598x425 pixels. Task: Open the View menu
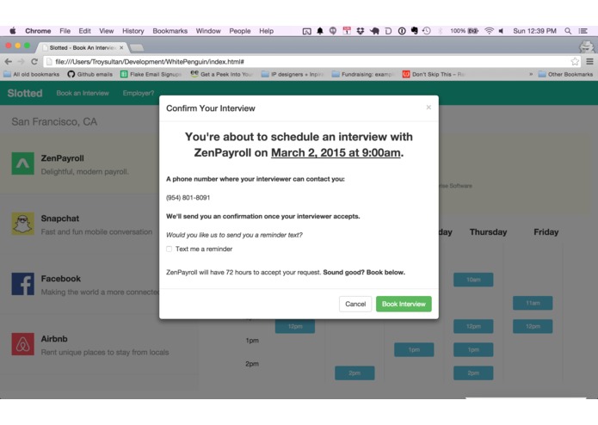pyautogui.click(x=107, y=31)
